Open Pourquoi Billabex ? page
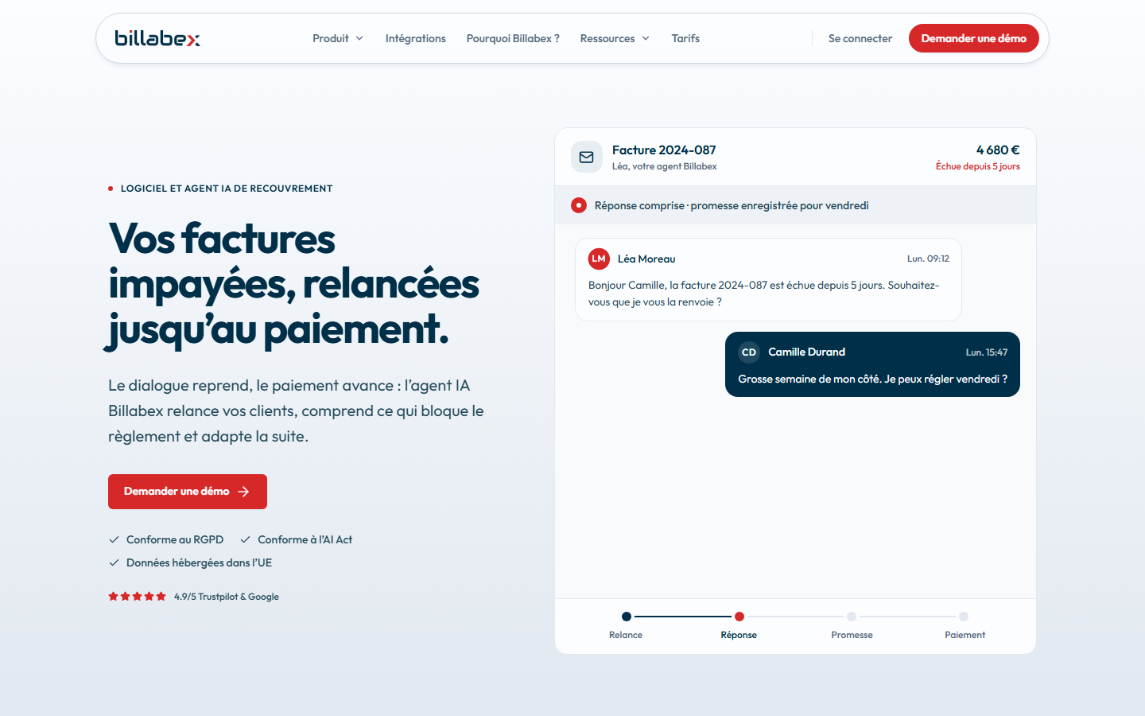Screen dimensions: 1145x716 [513, 38]
